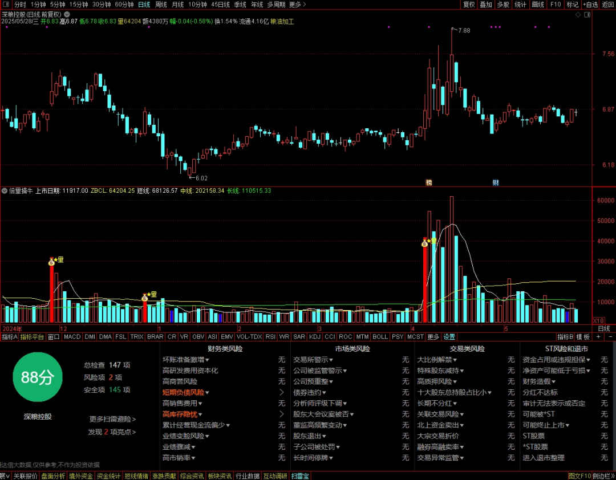Expand the 资金占用或违规担保 dropdown
This screenshot has height=480, width=616.
coord(588,360)
